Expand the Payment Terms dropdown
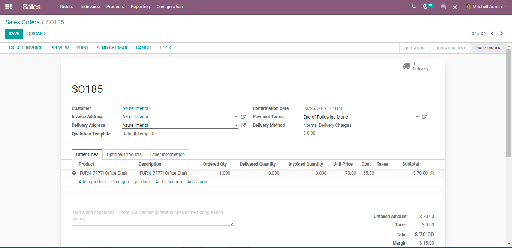 417,117
